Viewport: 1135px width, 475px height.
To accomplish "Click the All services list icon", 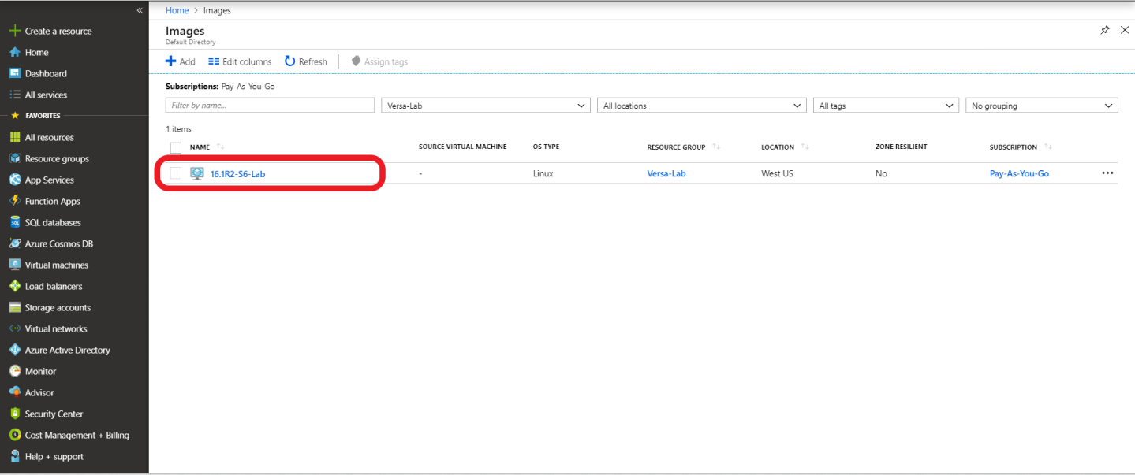I will pos(14,95).
